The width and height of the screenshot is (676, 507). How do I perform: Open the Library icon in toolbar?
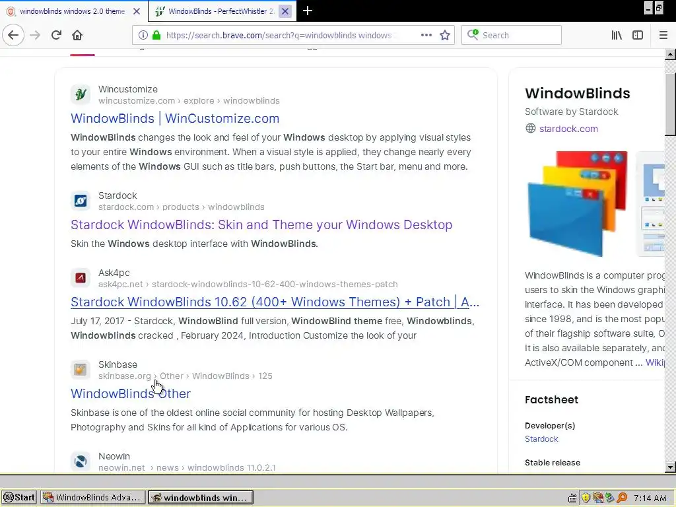tap(617, 35)
